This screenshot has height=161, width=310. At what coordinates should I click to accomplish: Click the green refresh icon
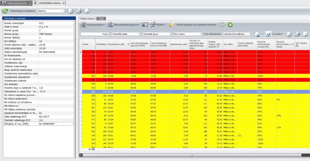coord(5,11)
